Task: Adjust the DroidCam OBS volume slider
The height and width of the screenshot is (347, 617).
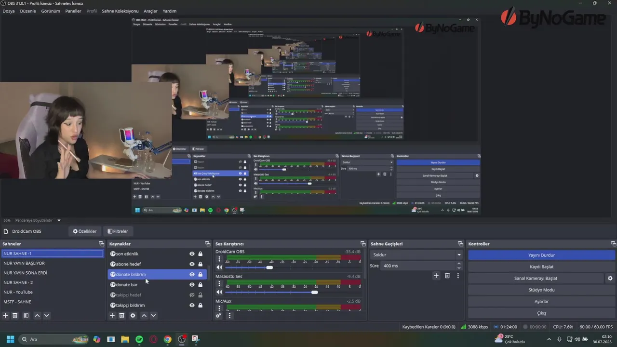Action: (x=269, y=267)
